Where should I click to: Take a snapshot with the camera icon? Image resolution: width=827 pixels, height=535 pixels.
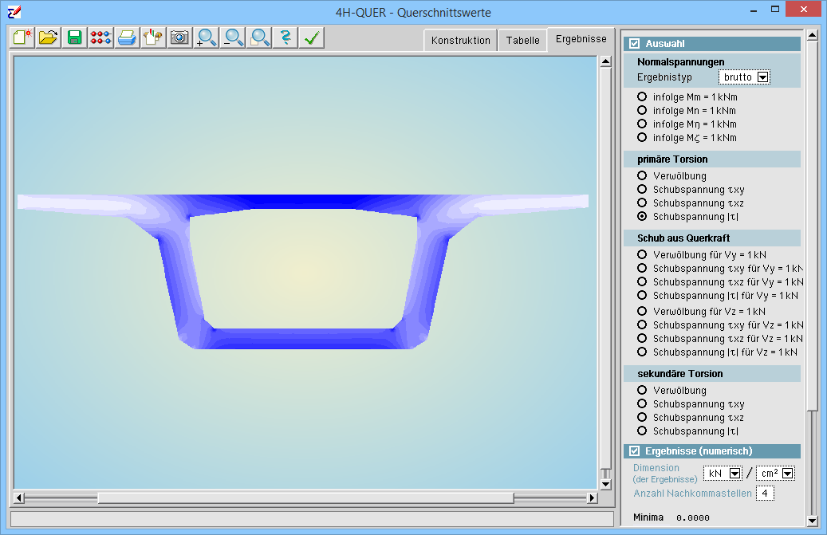coord(179,37)
